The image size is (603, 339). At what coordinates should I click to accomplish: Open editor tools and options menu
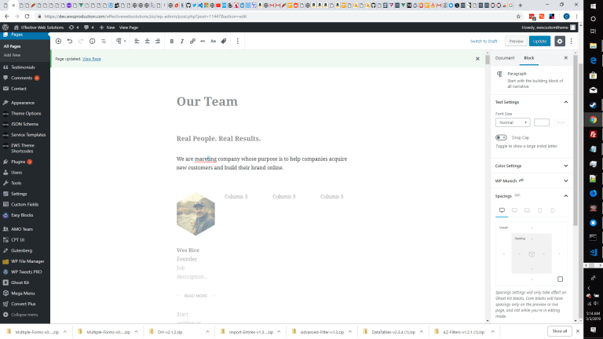coord(571,41)
